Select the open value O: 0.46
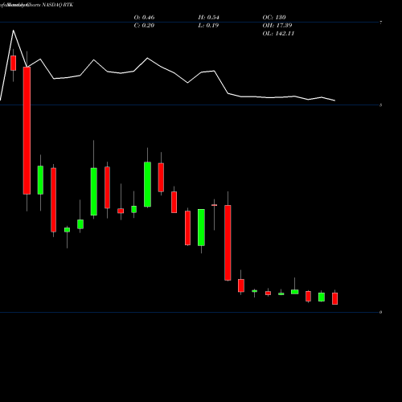Screen dimensions: 402x402 pyautogui.click(x=144, y=17)
